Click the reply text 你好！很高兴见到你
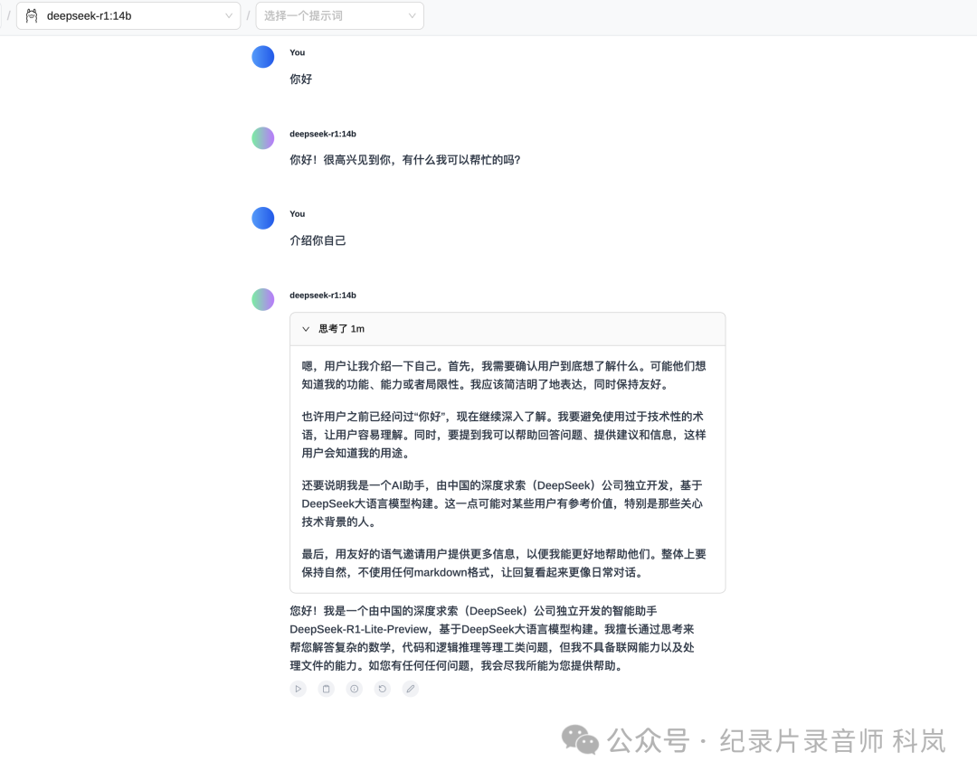 coord(405,160)
